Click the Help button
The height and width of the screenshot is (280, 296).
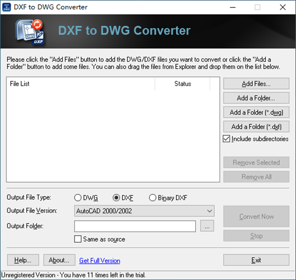pos(23,260)
